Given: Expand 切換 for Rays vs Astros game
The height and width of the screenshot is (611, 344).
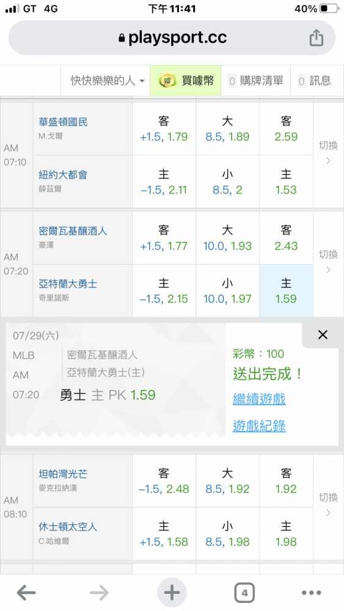Looking at the screenshot, I should [x=328, y=507].
